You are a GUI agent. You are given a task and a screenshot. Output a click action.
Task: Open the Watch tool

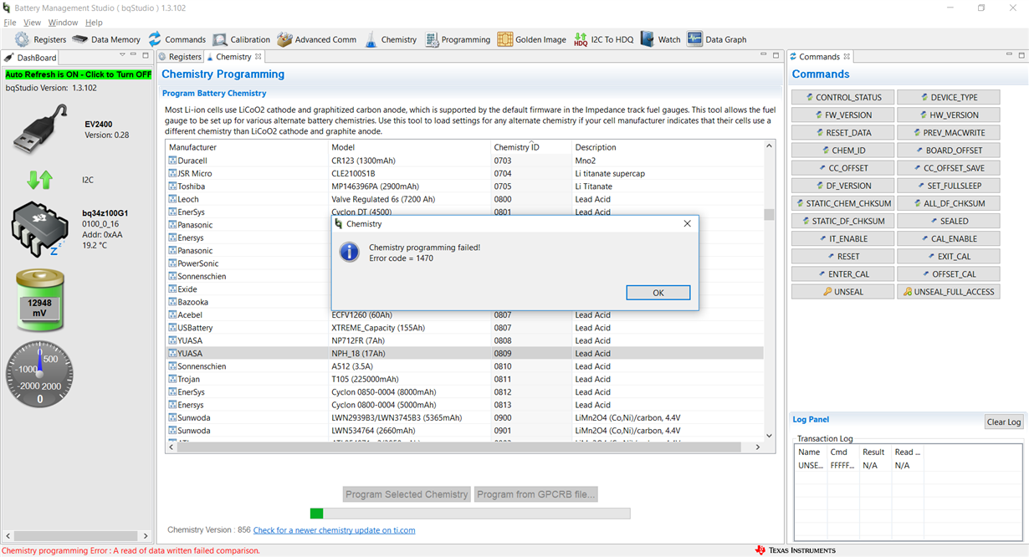pos(660,39)
